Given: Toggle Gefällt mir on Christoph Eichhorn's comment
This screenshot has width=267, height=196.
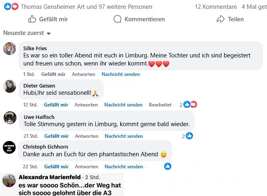Looking at the screenshot, I should pos(56,167).
